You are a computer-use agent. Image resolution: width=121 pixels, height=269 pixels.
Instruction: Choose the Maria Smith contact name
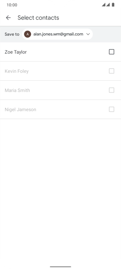[17, 90]
